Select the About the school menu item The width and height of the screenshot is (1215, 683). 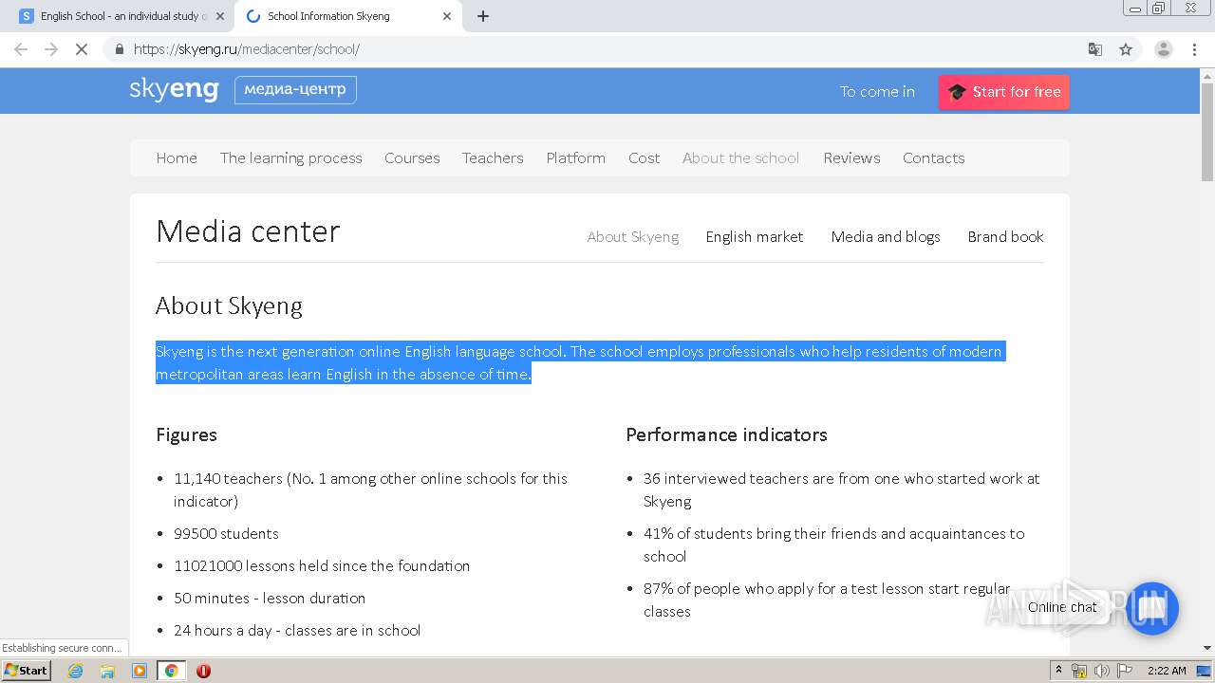[741, 158]
